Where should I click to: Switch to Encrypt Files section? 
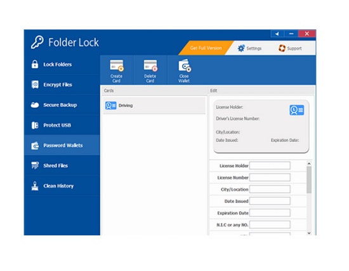pos(62,85)
